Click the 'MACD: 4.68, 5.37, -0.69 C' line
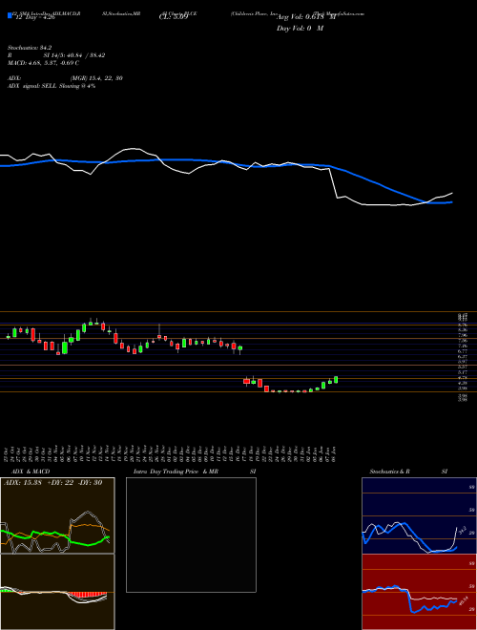 click(43, 63)
